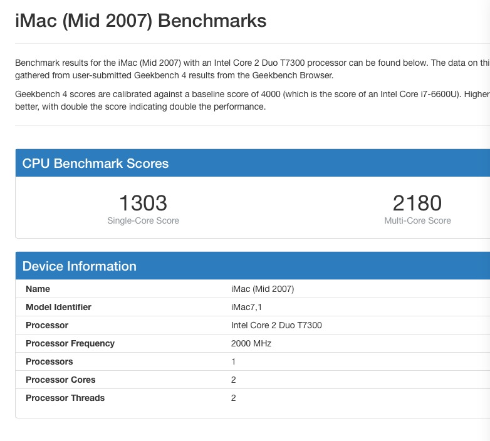Click the Multi-Core Score caption

[x=417, y=220]
